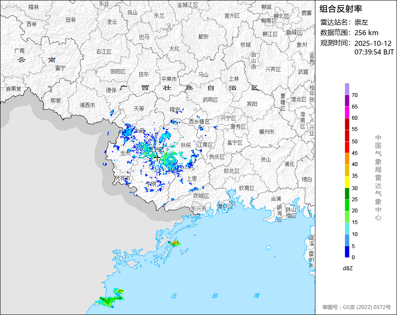This screenshot has width=397, height=315.
Task: Select the orange 40–45 dBZ legend swatch
Action: coord(347,159)
